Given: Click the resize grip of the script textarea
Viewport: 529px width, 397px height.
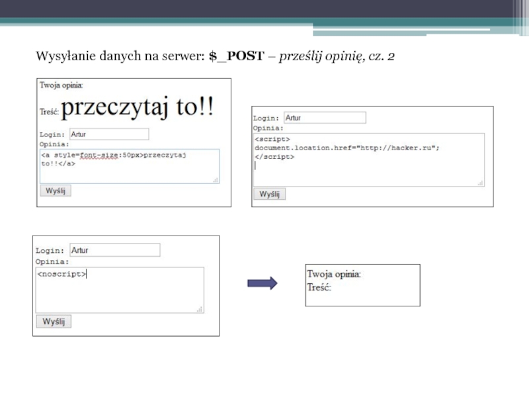Looking at the screenshot, I should click(x=481, y=183).
